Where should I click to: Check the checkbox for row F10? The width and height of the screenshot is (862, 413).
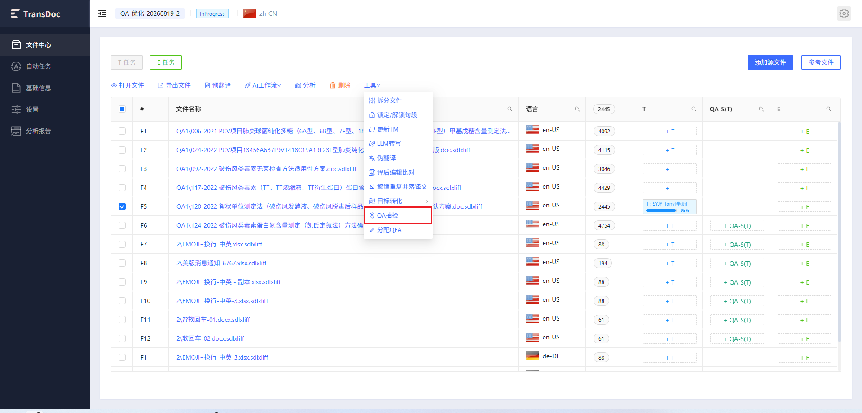[122, 301]
